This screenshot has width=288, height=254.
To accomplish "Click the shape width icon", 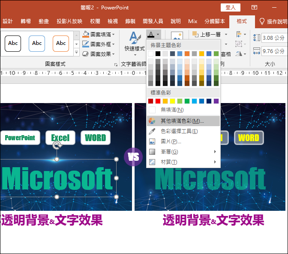I will pos(256,51).
